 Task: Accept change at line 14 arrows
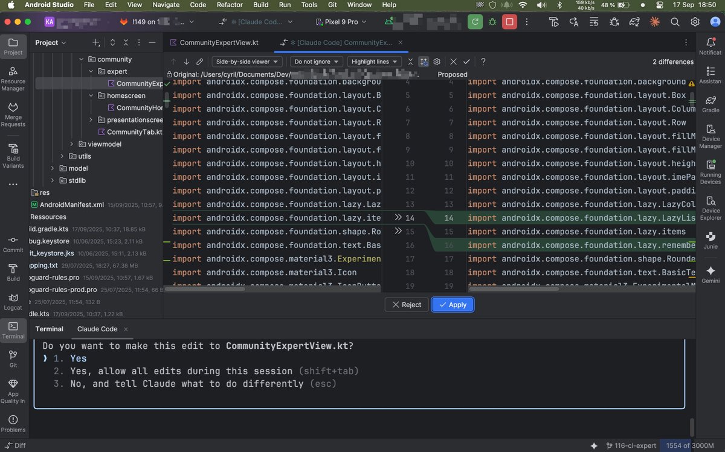[398, 217]
